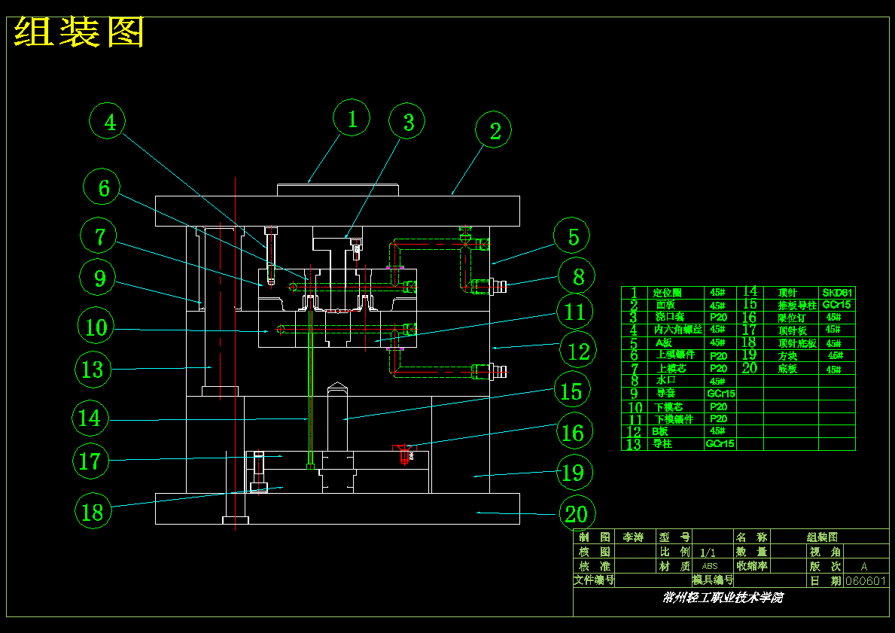
Task: Click the '收缩率' label in the title block
Action: click(x=752, y=566)
